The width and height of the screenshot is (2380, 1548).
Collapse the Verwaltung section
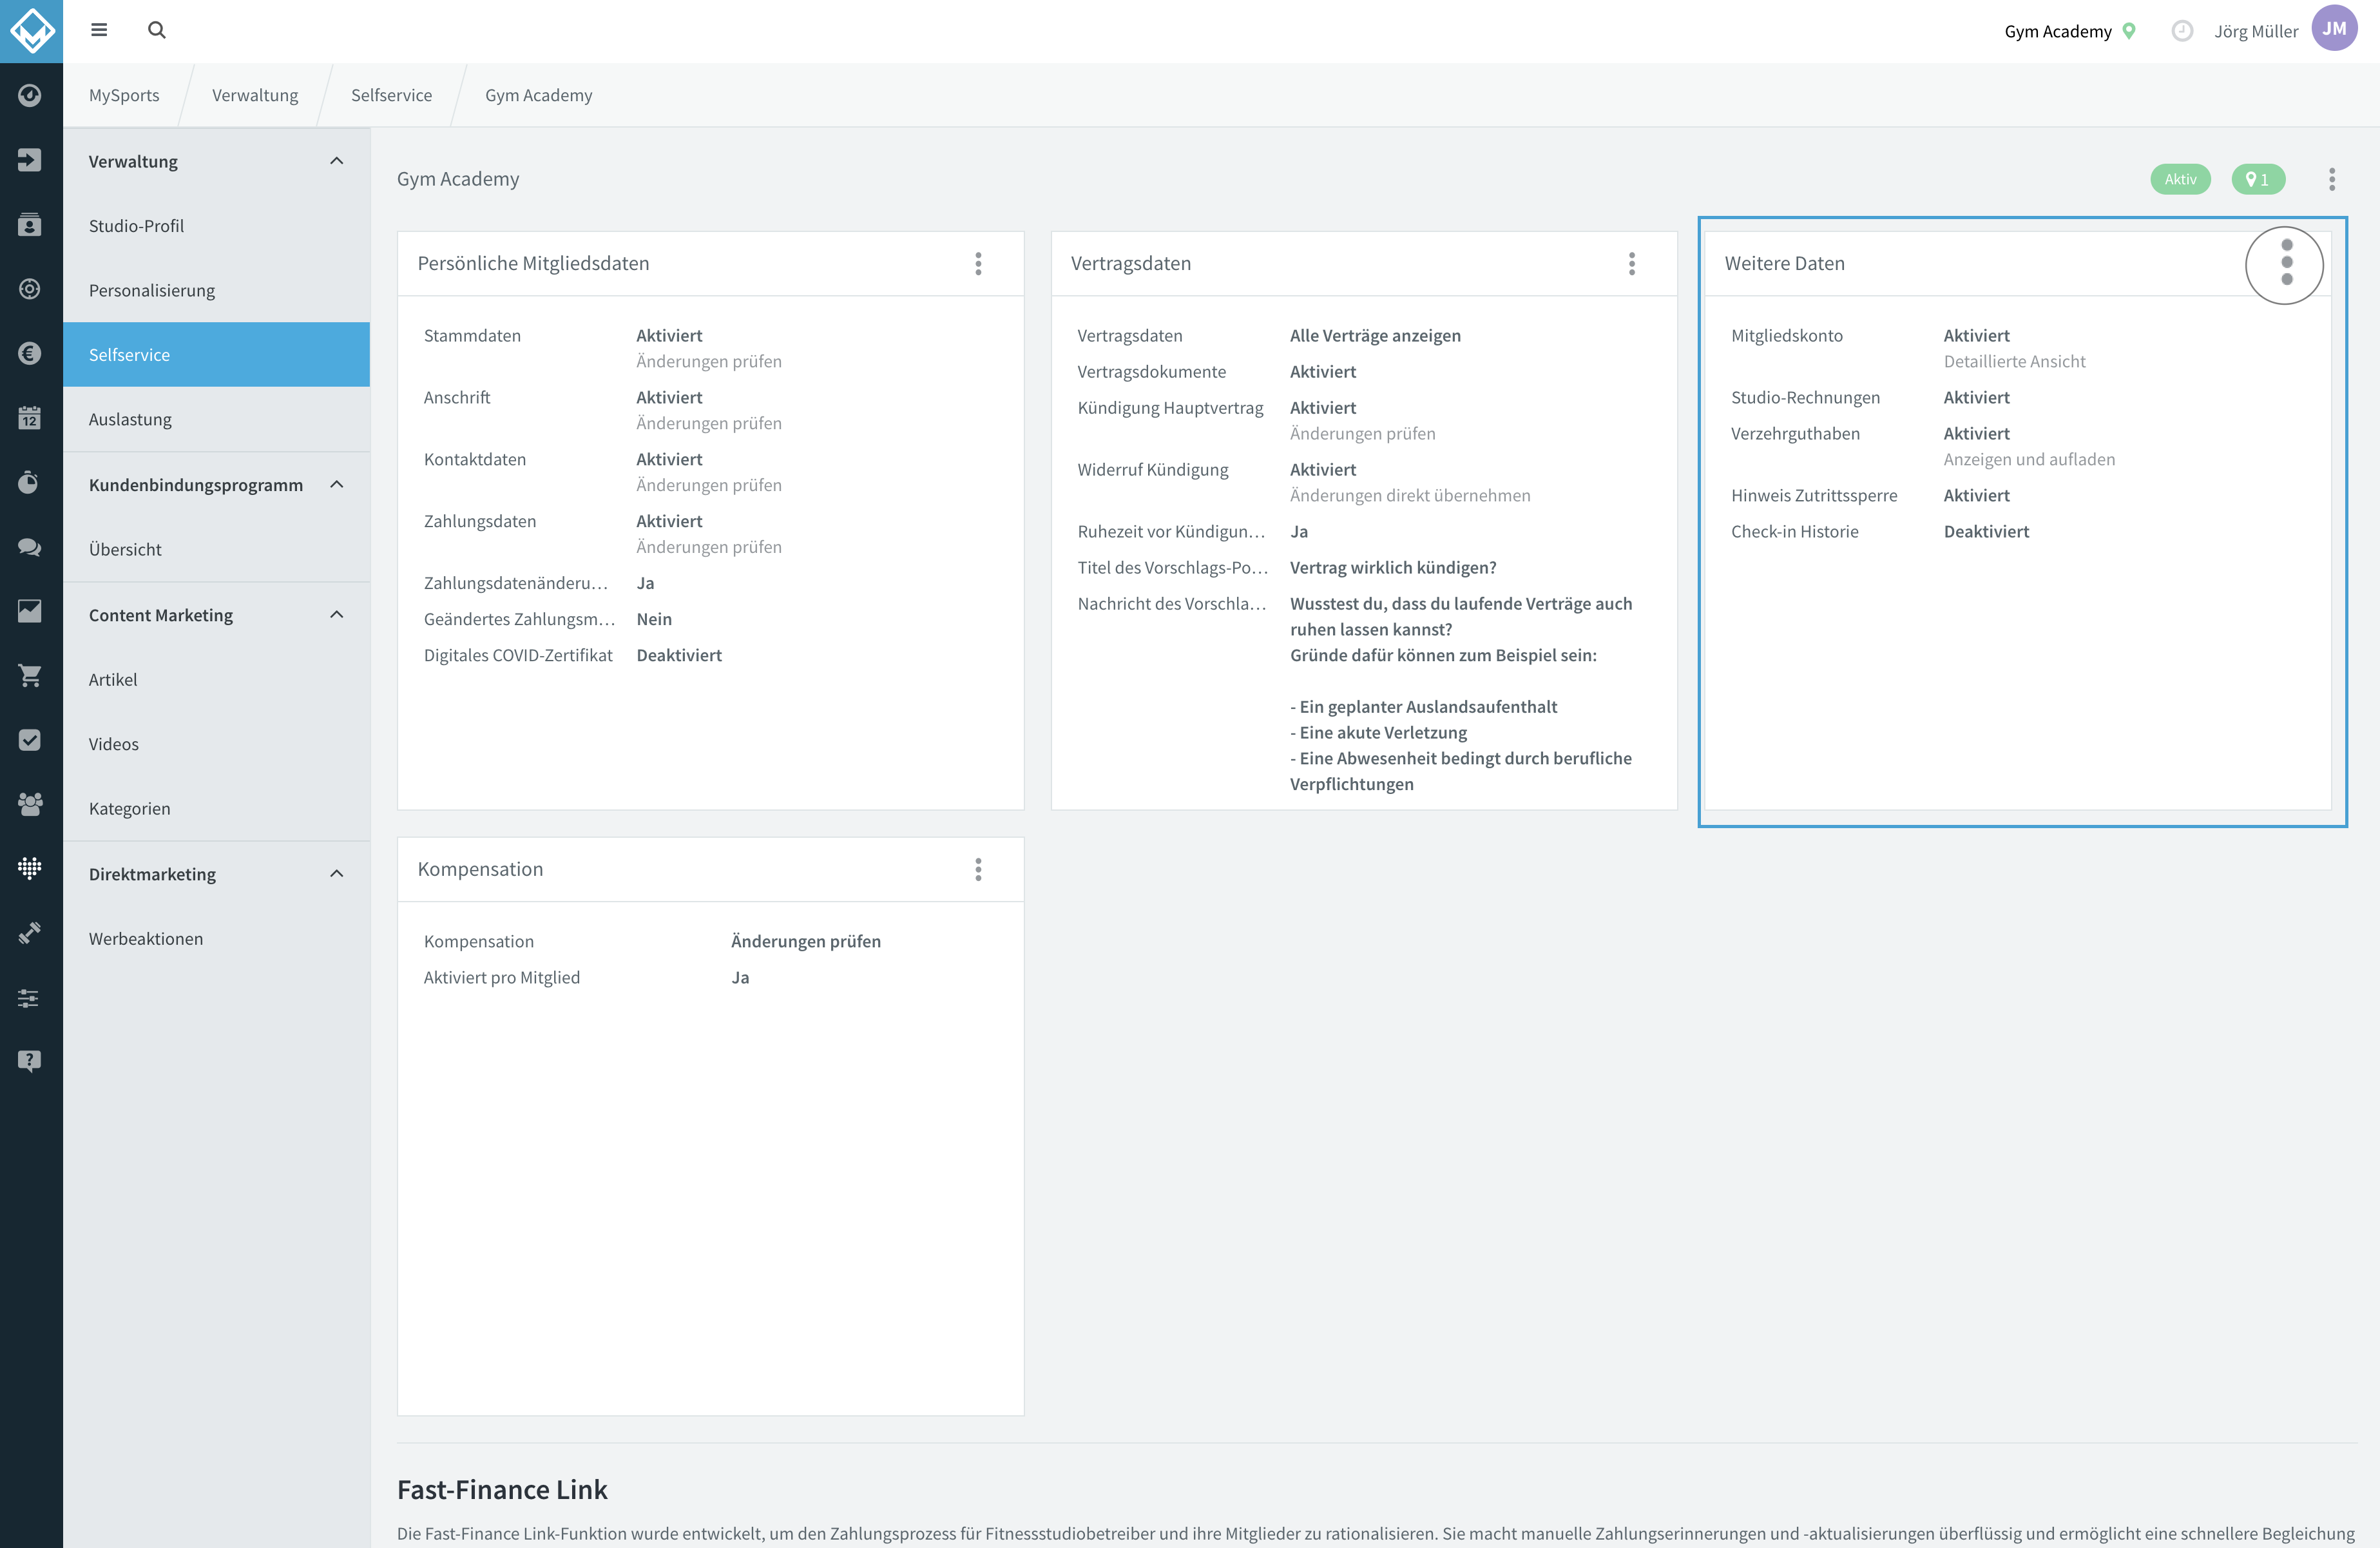(x=337, y=161)
